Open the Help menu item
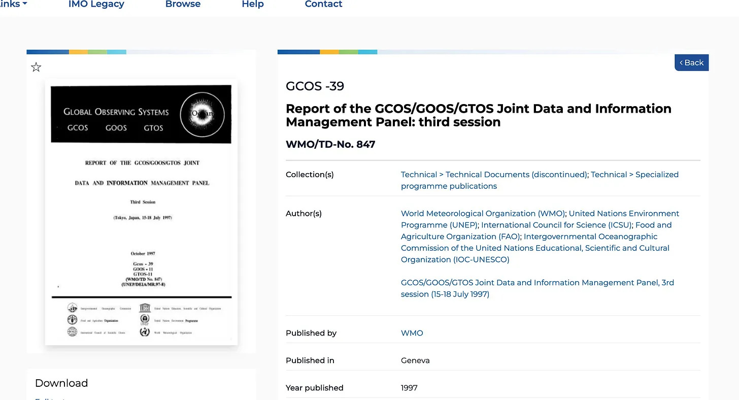The image size is (739, 400). click(x=253, y=4)
